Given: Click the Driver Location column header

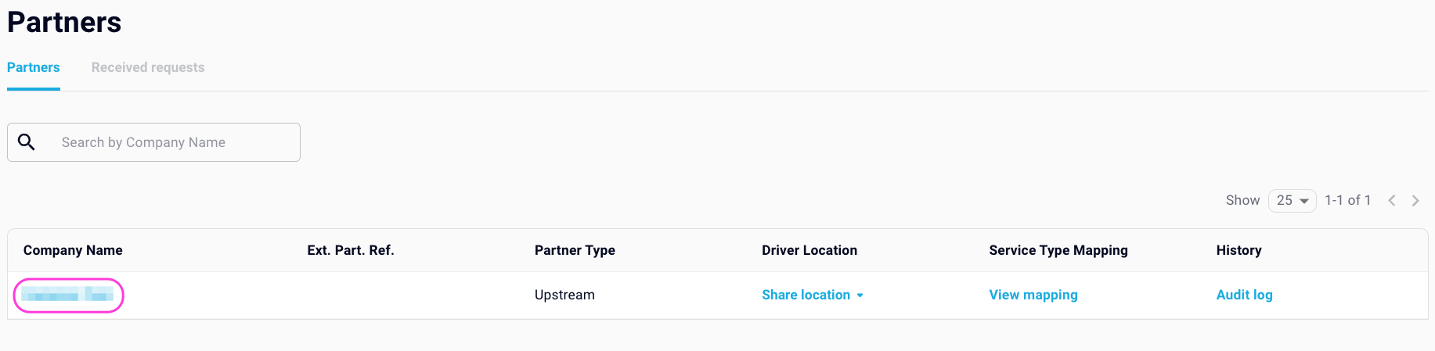Looking at the screenshot, I should coord(809,250).
